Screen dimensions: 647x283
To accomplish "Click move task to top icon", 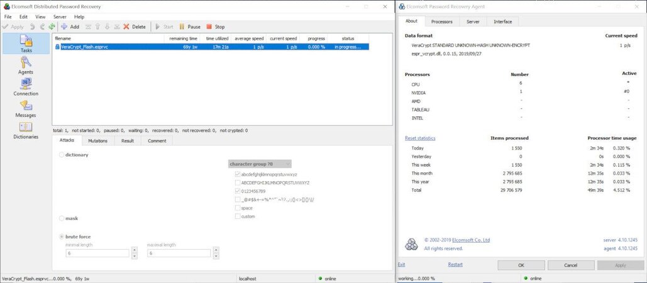I will 88,27.
